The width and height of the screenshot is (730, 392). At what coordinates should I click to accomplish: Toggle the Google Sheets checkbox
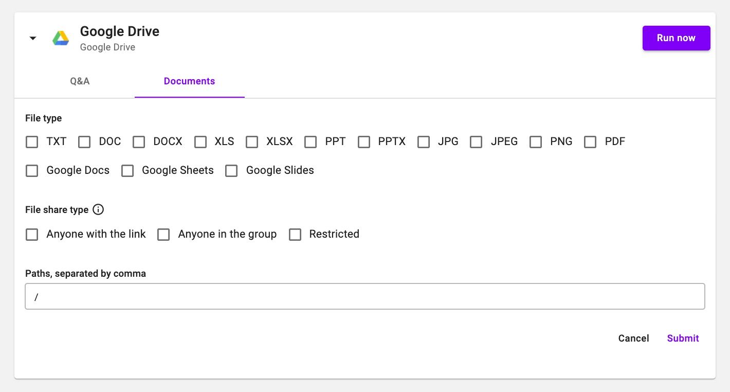127,171
